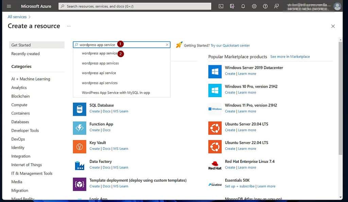
Task: Open See more in Marketplace link
Action: click(x=290, y=57)
